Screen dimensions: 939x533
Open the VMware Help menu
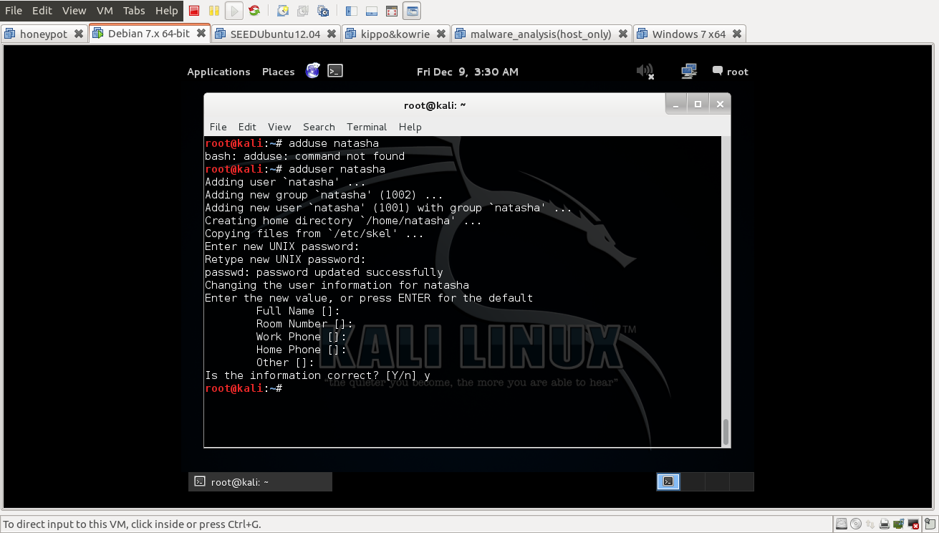(x=167, y=11)
